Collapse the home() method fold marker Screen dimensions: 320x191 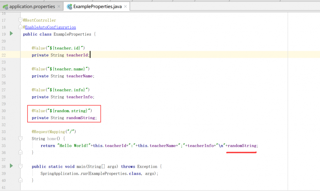(21, 139)
